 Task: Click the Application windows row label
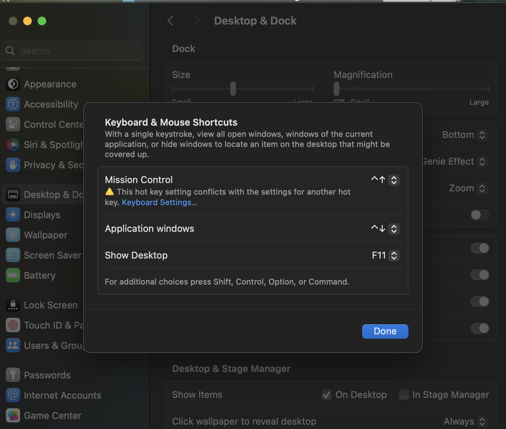pyautogui.click(x=150, y=229)
